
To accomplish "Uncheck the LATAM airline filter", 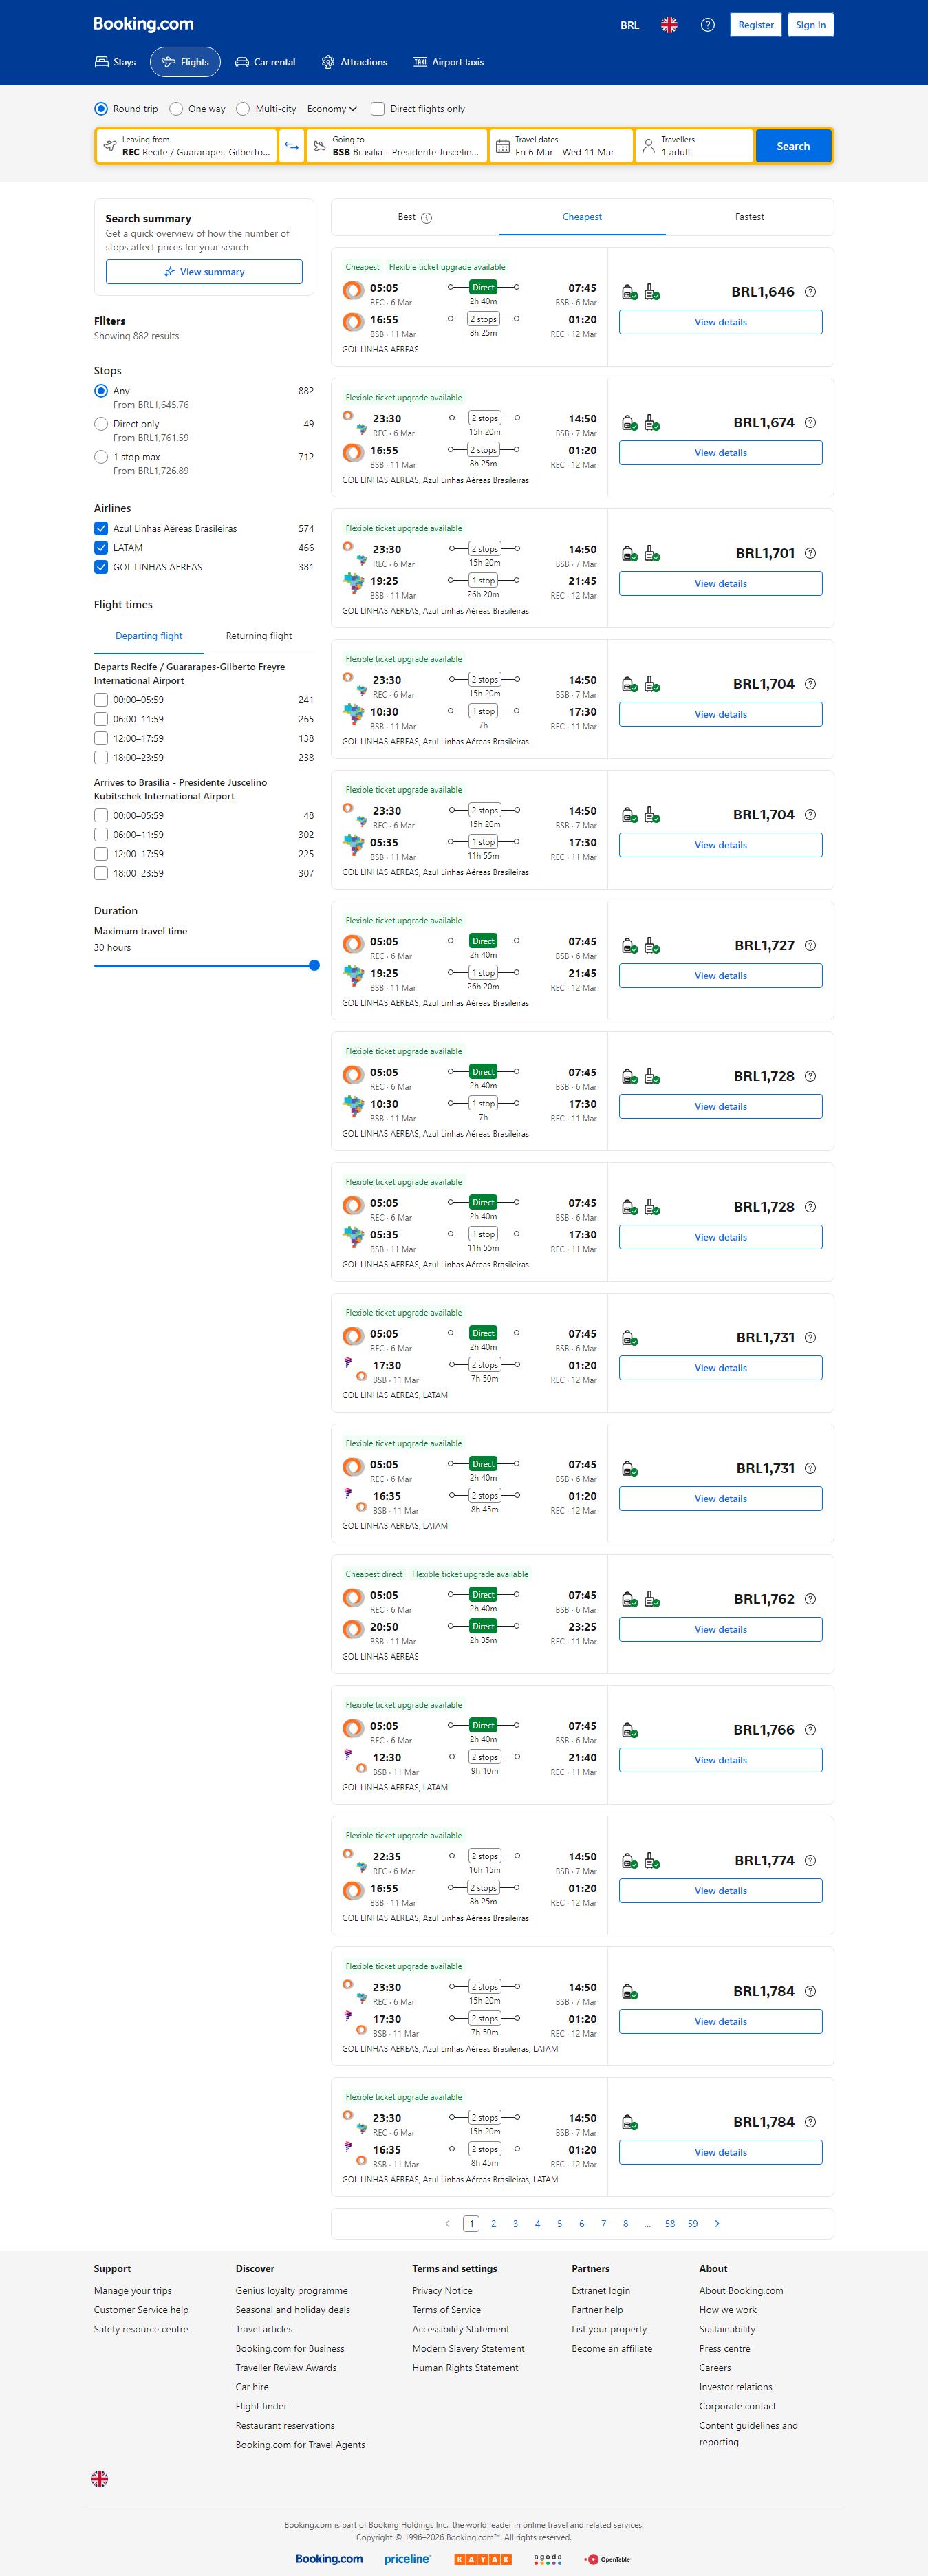I will [101, 548].
